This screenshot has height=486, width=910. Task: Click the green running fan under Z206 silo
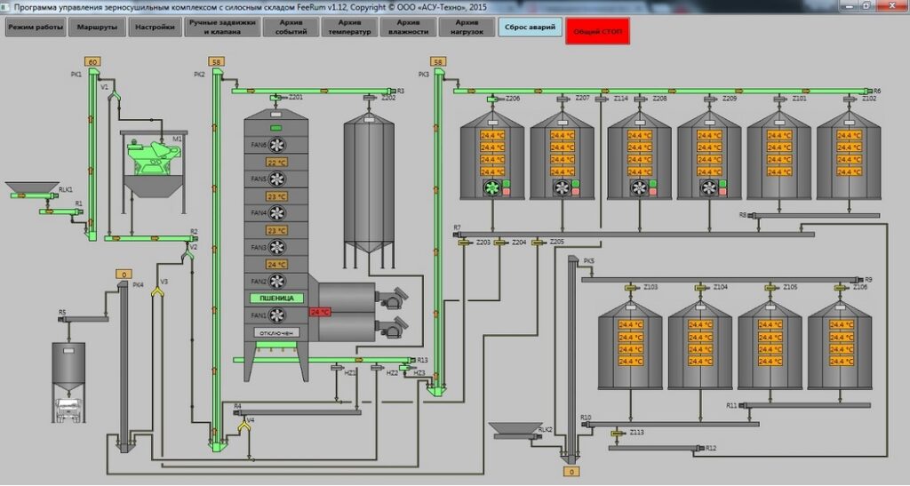pyautogui.click(x=492, y=187)
